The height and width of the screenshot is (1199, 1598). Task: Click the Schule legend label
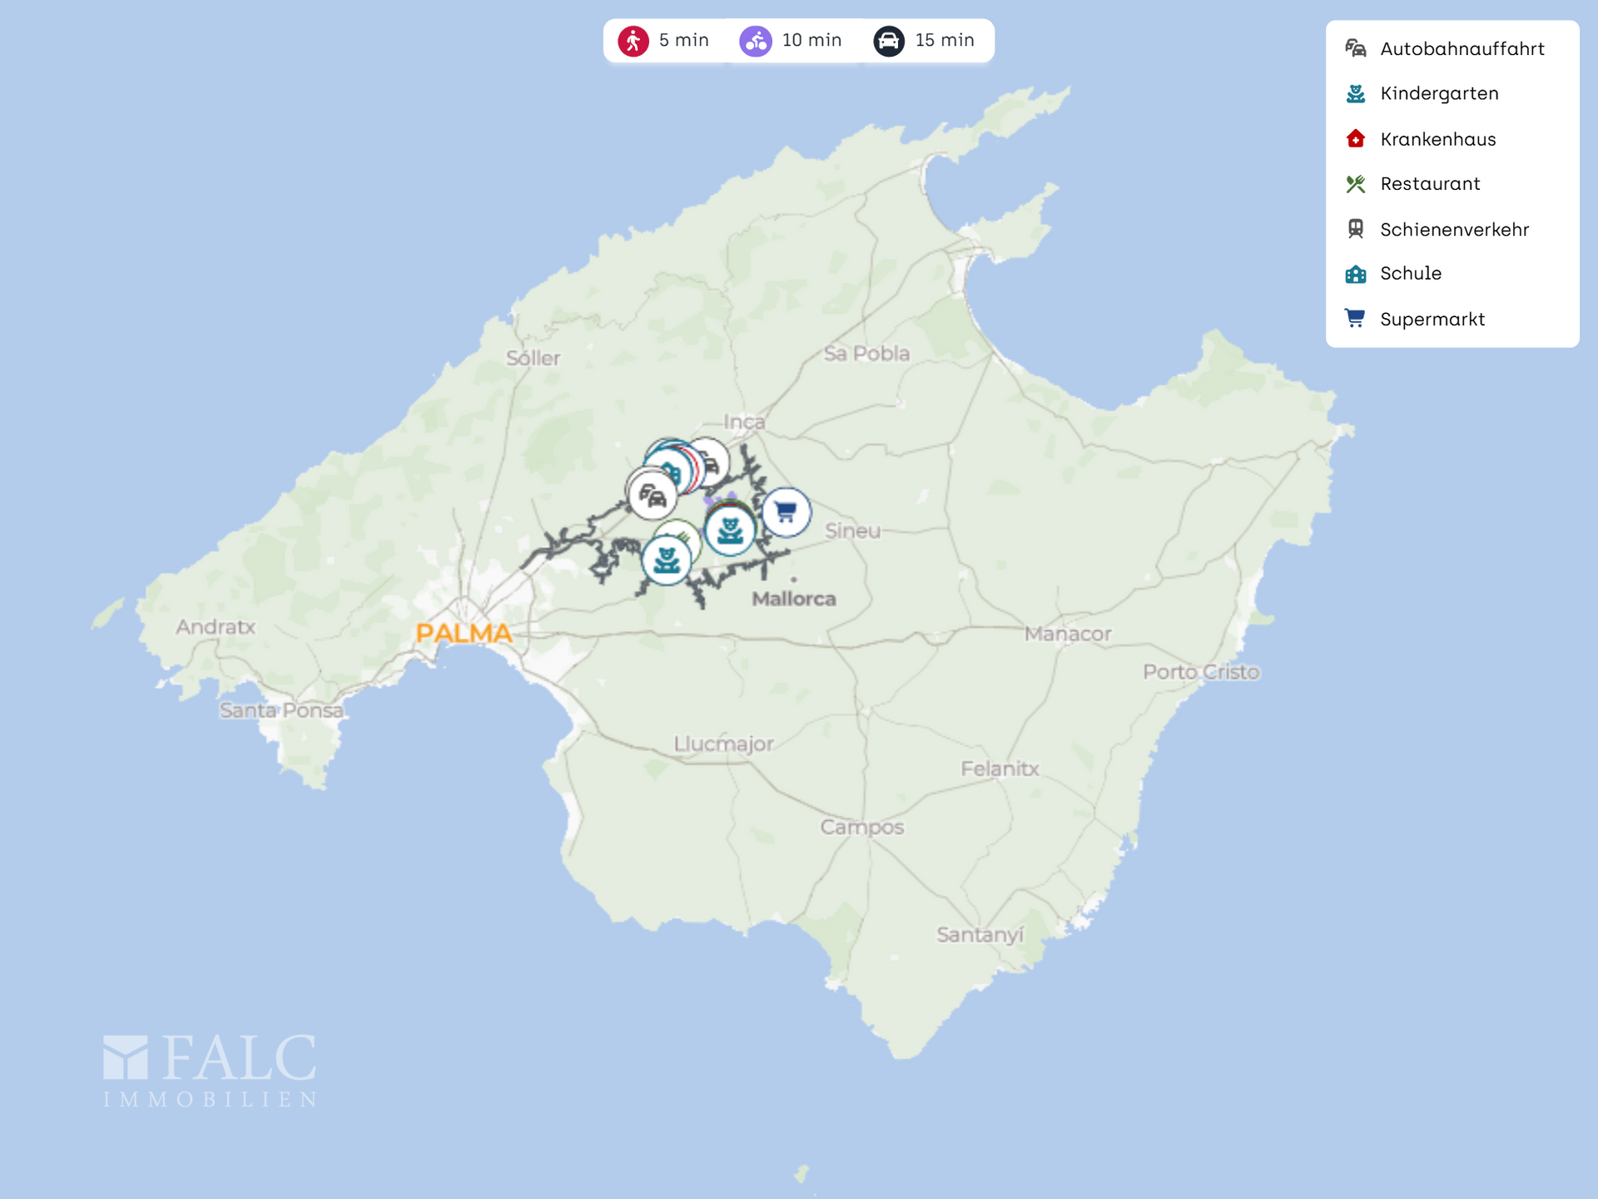click(x=1410, y=274)
